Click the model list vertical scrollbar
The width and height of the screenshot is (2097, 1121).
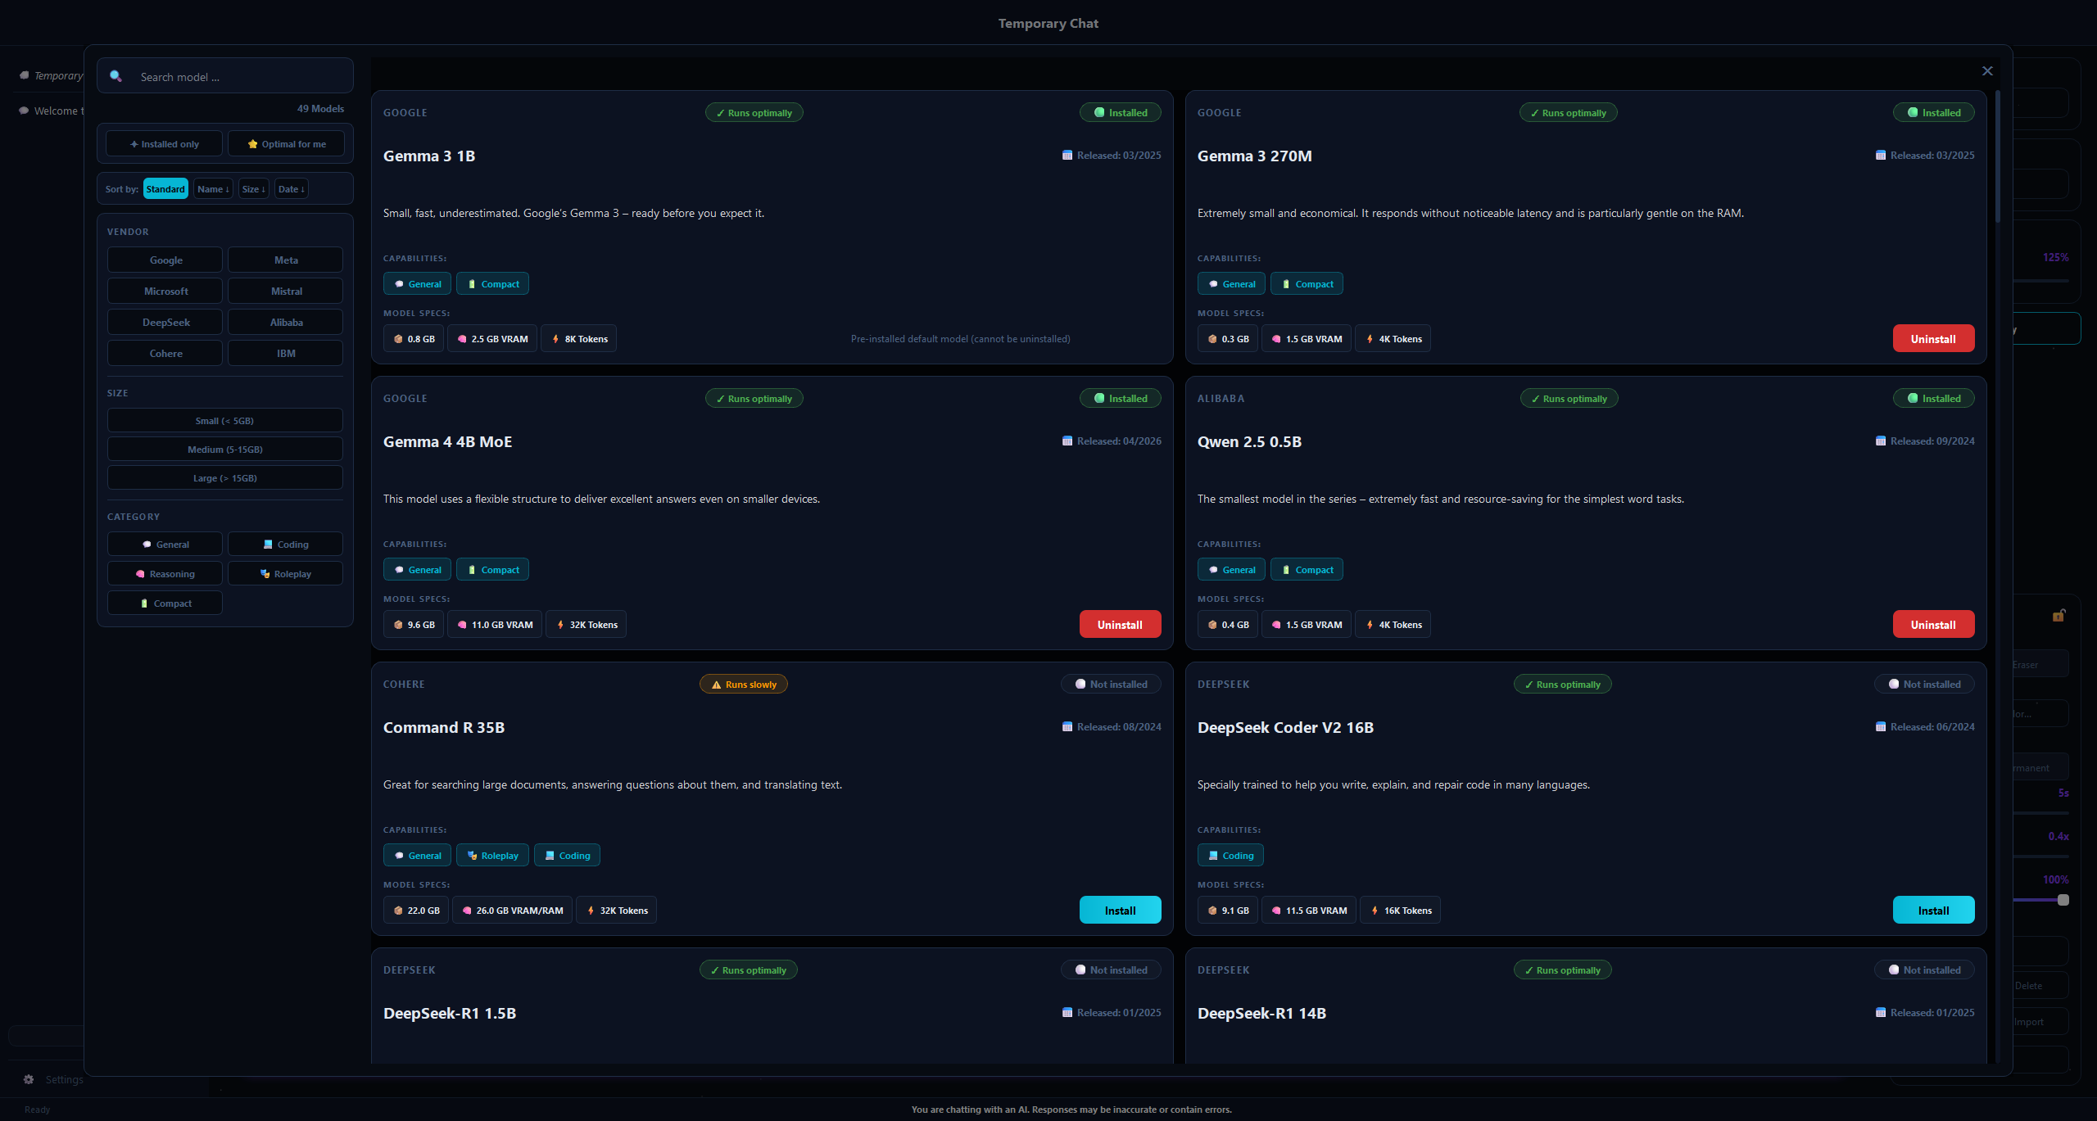point(1998,156)
